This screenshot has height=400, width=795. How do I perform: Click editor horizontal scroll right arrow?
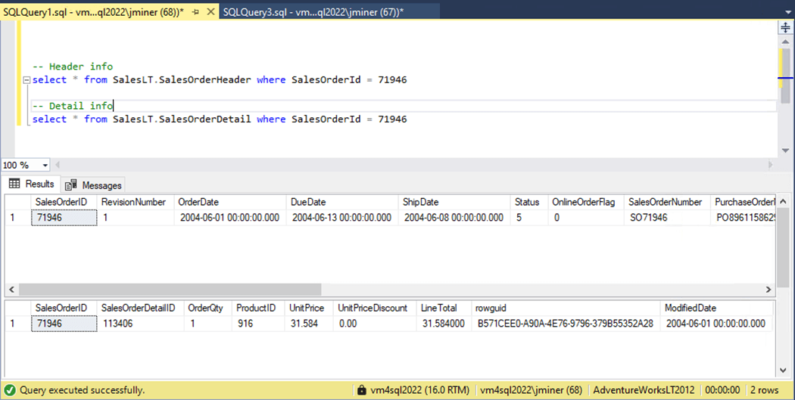(771, 165)
